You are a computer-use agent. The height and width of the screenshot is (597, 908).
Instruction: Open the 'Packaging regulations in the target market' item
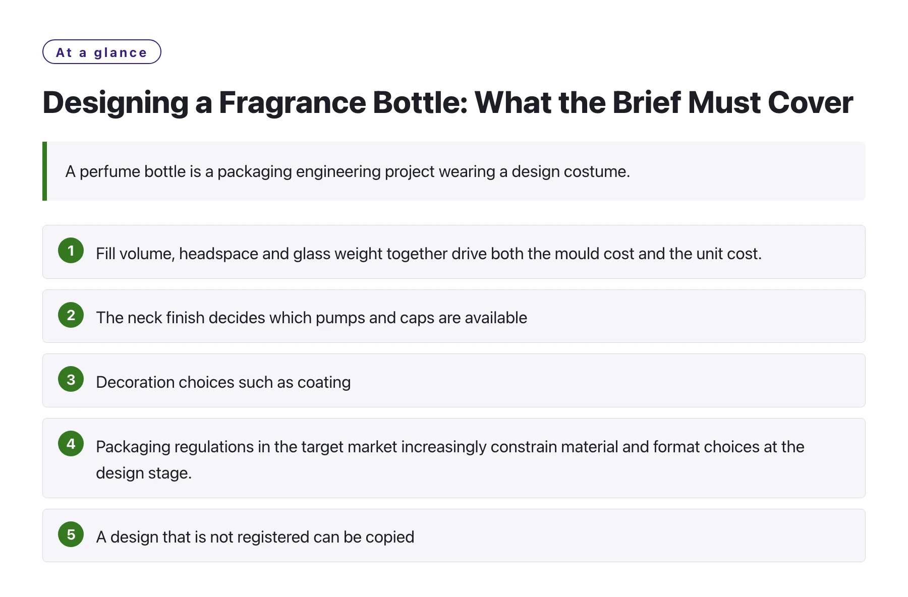point(454,458)
